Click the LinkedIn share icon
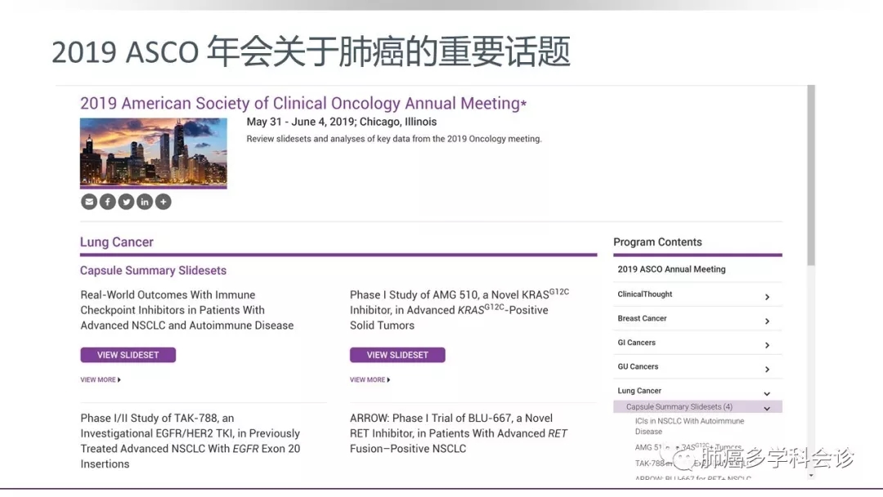Screen dimensions: 883x497 pos(145,202)
